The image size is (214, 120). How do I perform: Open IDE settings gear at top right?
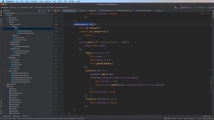(x=213, y=7)
